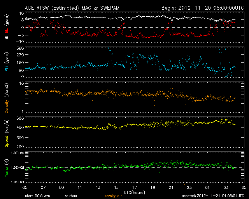Click the 360 tick on the Phi axis
The width and height of the screenshot is (249, 199).
click(19, 48)
